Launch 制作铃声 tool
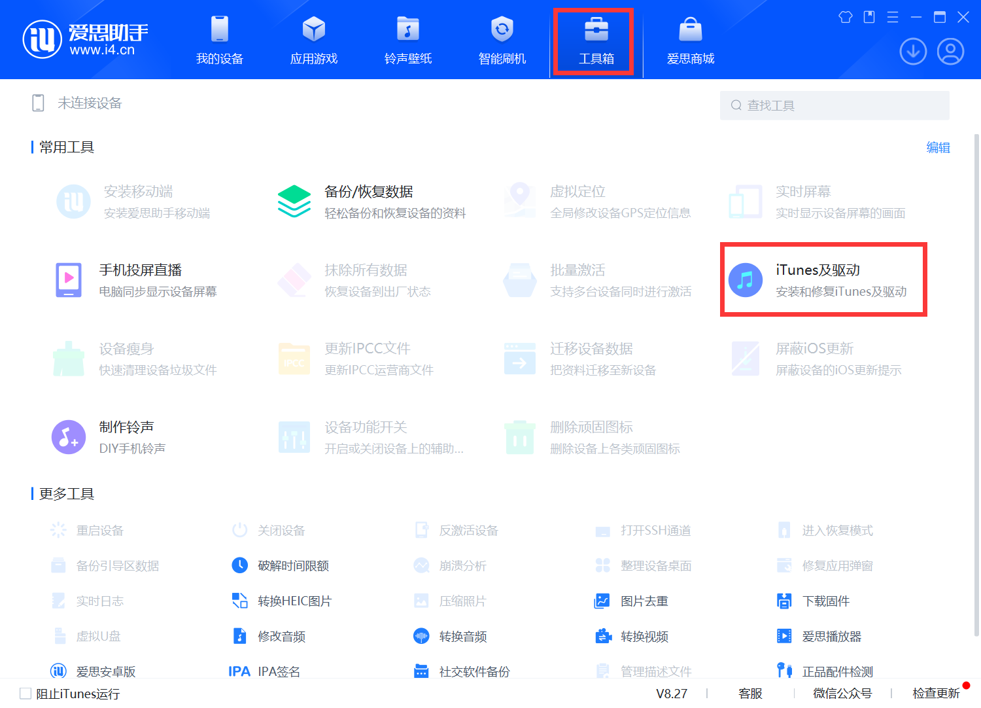Viewport: 981px width, 708px height. click(109, 437)
